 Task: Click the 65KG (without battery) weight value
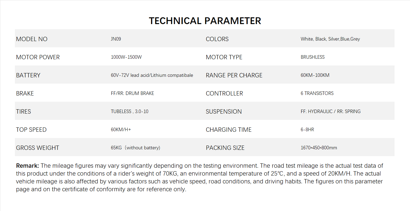pyautogui.click(x=135, y=148)
